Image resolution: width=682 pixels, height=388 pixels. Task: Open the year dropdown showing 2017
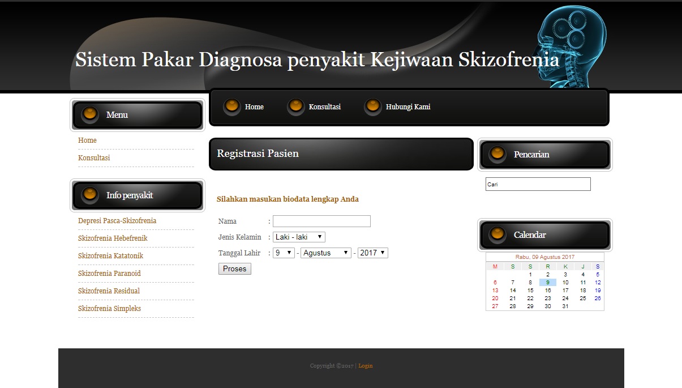click(372, 253)
